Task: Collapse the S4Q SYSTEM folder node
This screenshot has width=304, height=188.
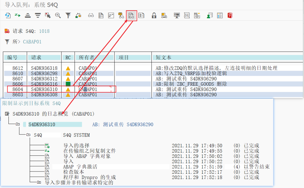Action: [x=28, y=135]
